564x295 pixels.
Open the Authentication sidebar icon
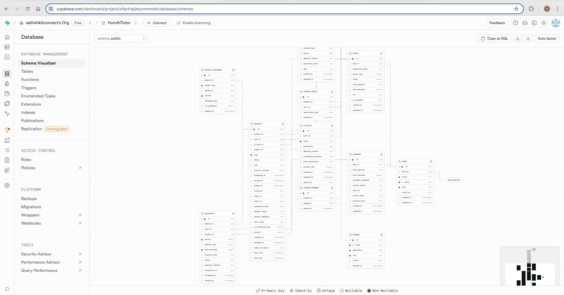tap(7, 84)
